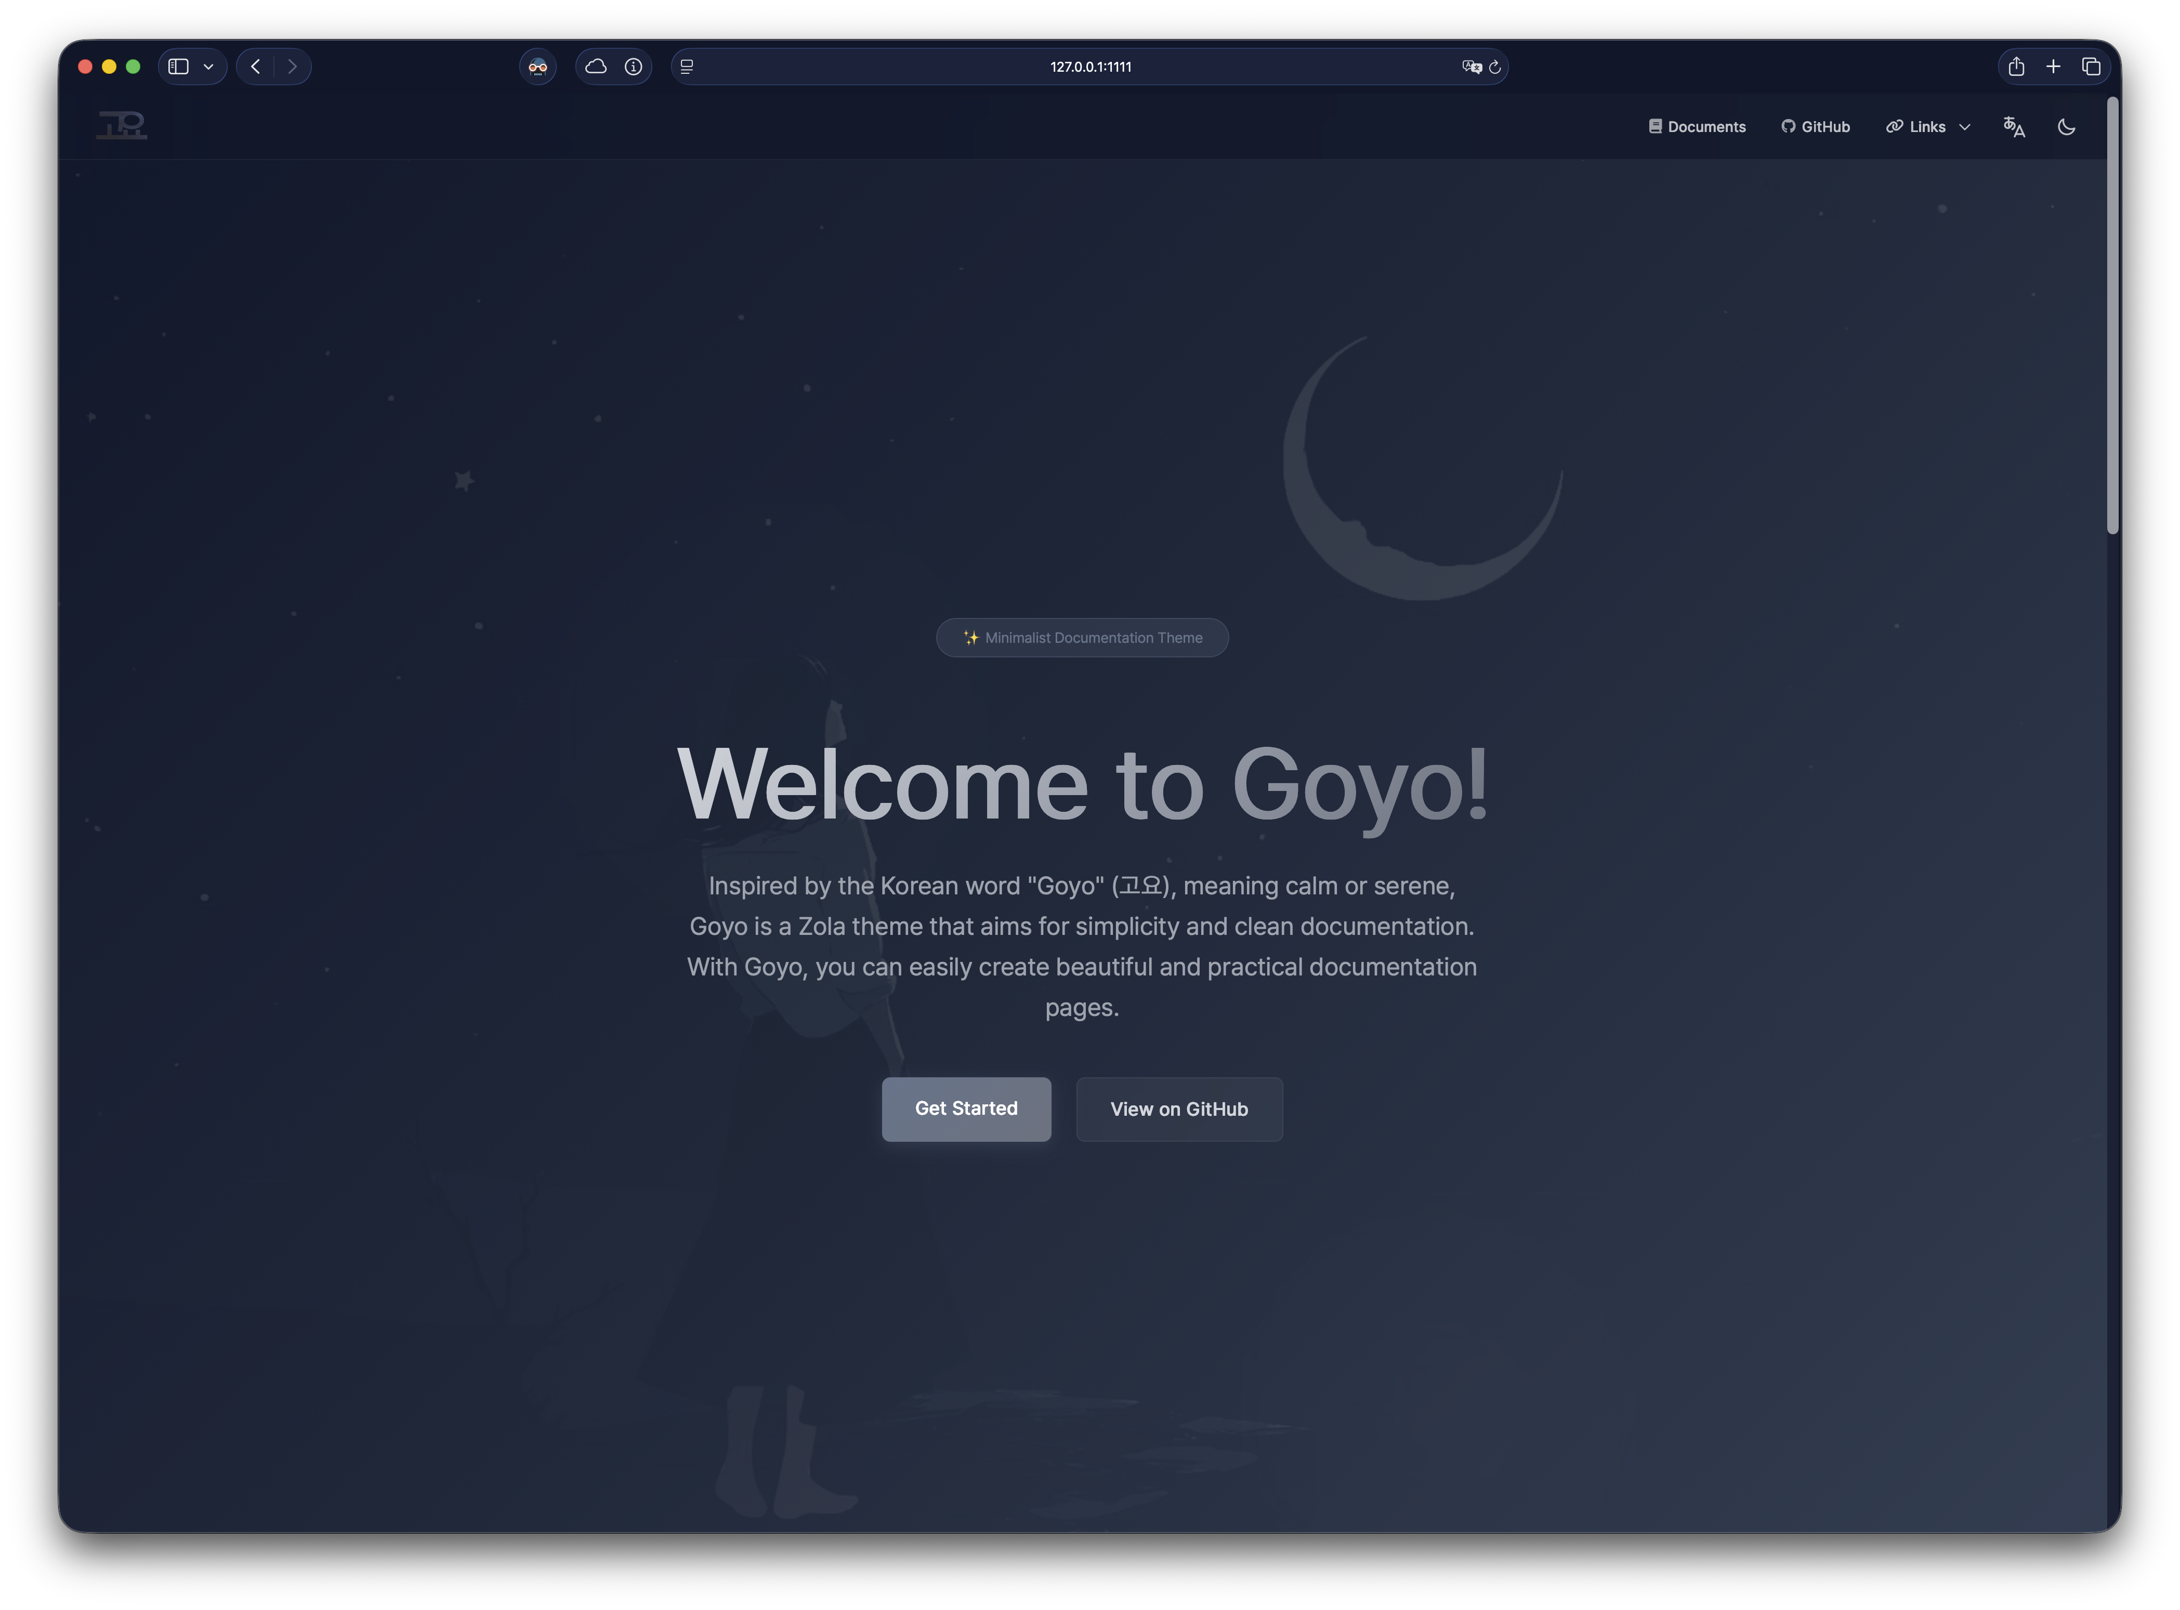Click the info circle icon in toolbar
The width and height of the screenshot is (2180, 1610).
tap(634, 67)
